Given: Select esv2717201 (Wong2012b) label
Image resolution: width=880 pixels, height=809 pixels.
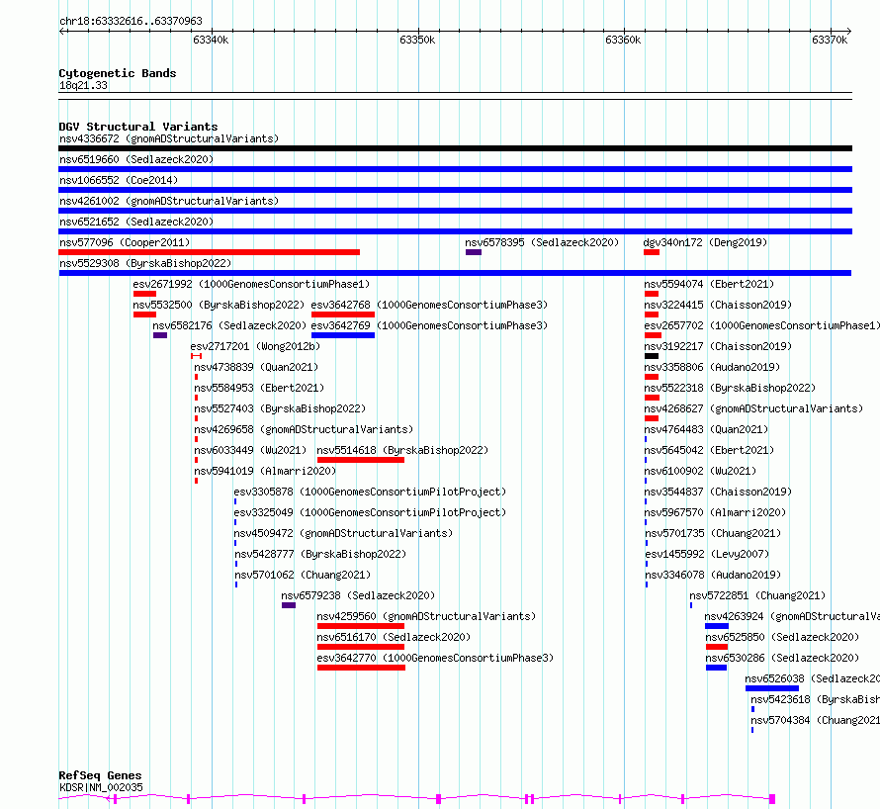Looking at the screenshot, I should [x=255, y=346].
